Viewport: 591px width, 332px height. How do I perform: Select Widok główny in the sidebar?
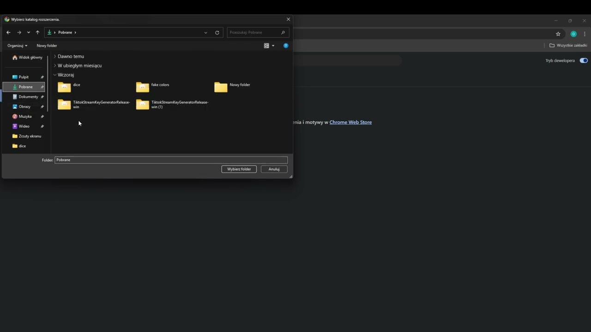point(28,58)
